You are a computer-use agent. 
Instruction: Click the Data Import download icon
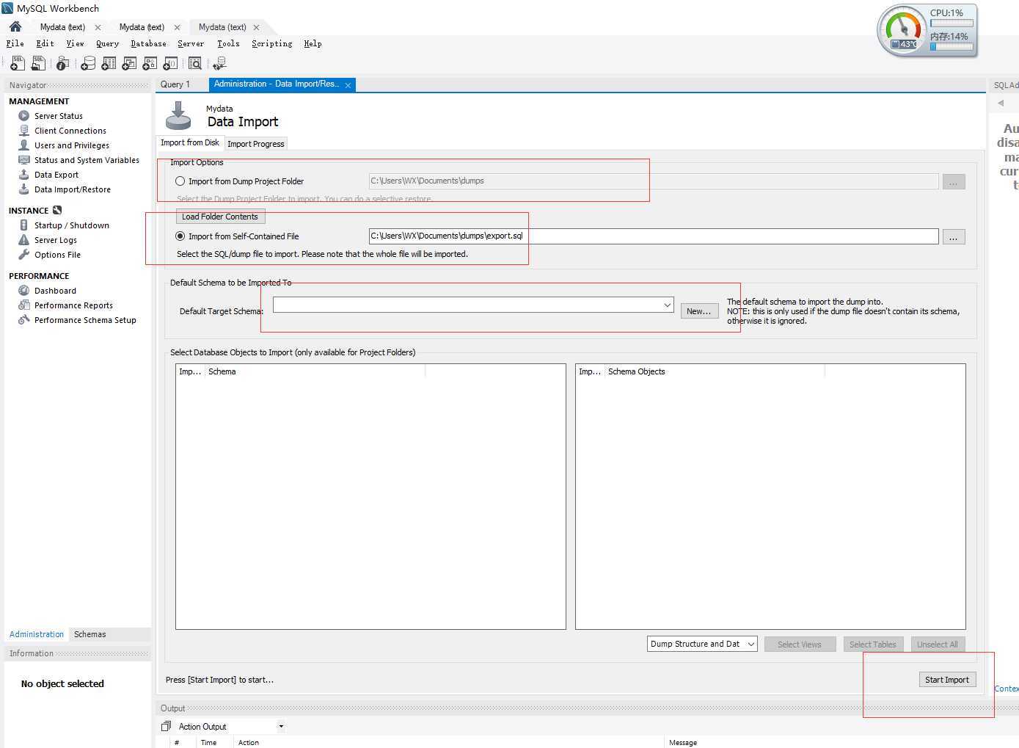click(178, 115)
